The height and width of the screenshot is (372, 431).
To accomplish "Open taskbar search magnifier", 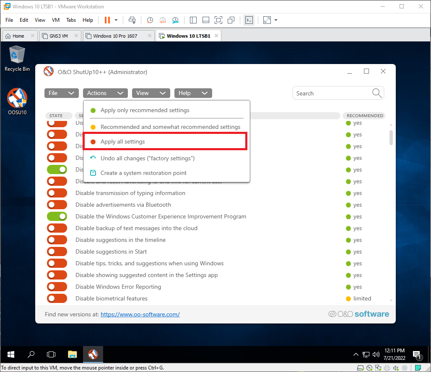I will coord(31,354).
